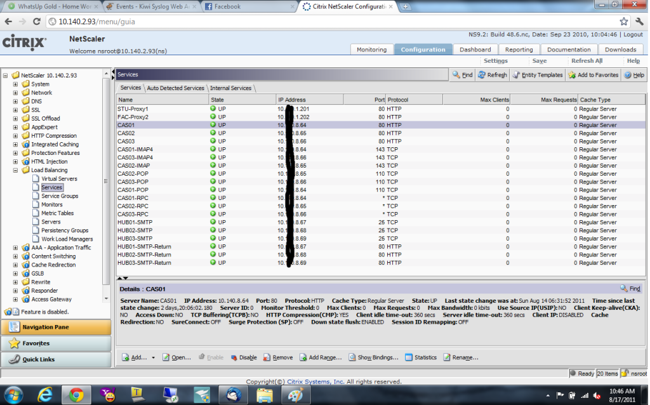Click the Add service icon at bottom

click(125, 357)
